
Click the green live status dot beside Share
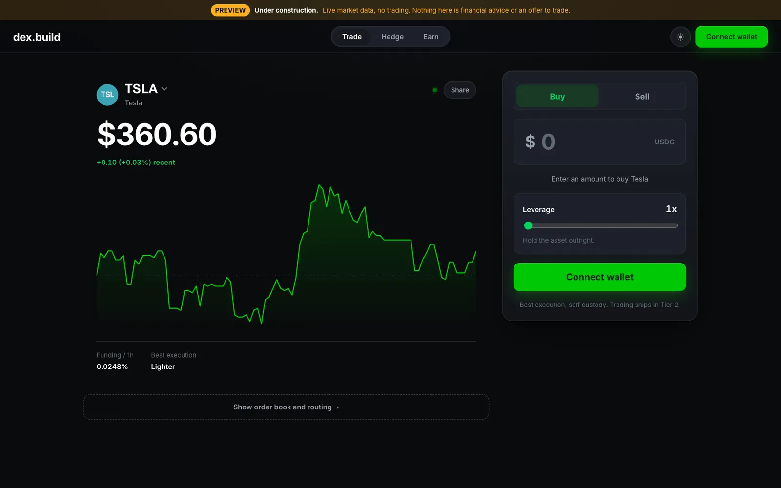point(435,90)
